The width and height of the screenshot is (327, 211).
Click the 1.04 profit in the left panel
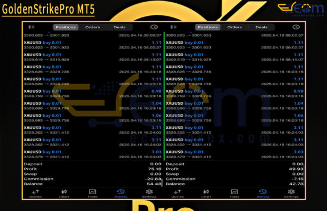(156, 103)
